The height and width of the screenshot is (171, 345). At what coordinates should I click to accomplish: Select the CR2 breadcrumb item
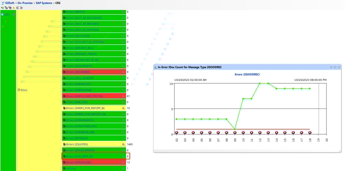58,3
